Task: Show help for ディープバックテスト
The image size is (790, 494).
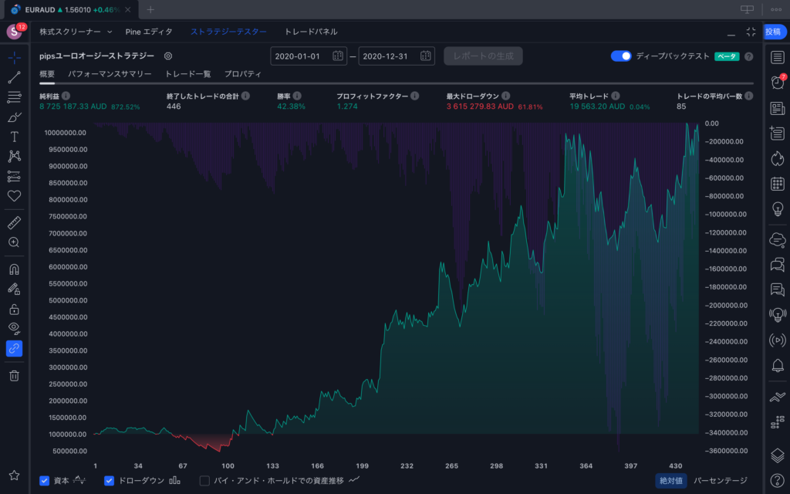Action: click(748, 56)
